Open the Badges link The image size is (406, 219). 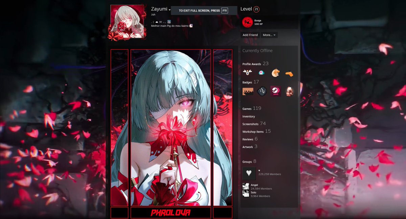coord(251,82)
